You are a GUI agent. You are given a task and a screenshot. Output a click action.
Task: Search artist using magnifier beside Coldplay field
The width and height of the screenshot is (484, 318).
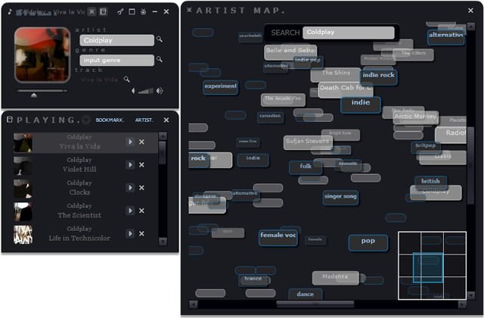(x=160, y=39)
